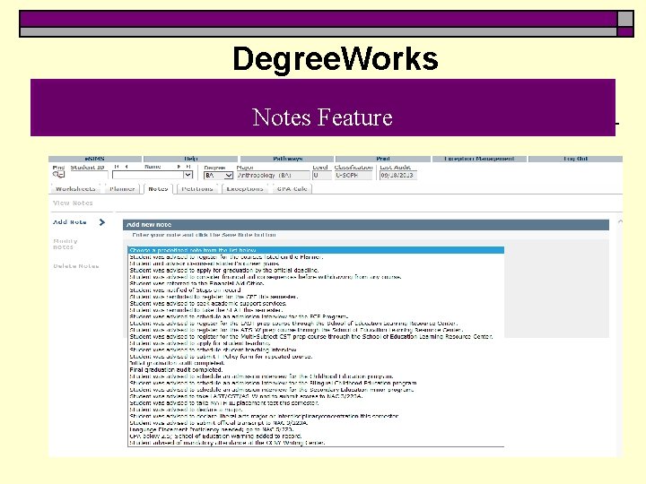Select note 'schedule student teaching interview'
The height and width of the screenshot is (484, 646).
click(x=316, y=350)
